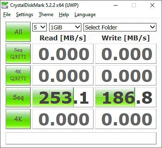Open the File menu

click(7, 15)
